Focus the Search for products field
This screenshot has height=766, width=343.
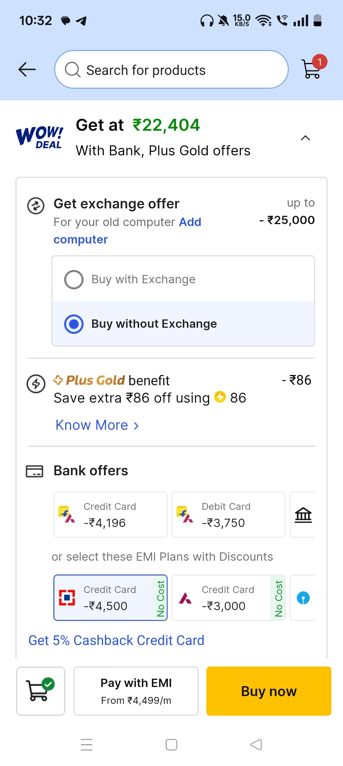pos(171,69)
